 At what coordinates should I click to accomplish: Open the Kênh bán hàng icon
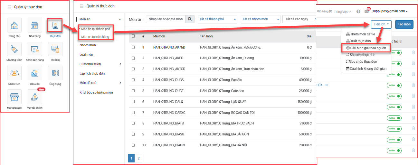pyautogui.click(x=35, y=49)
